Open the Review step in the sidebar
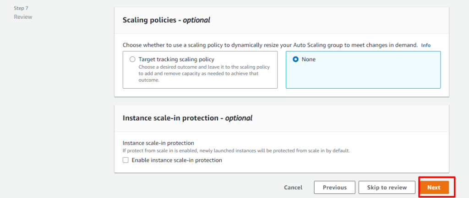This screenshot has height=198, width=469. 23,17
